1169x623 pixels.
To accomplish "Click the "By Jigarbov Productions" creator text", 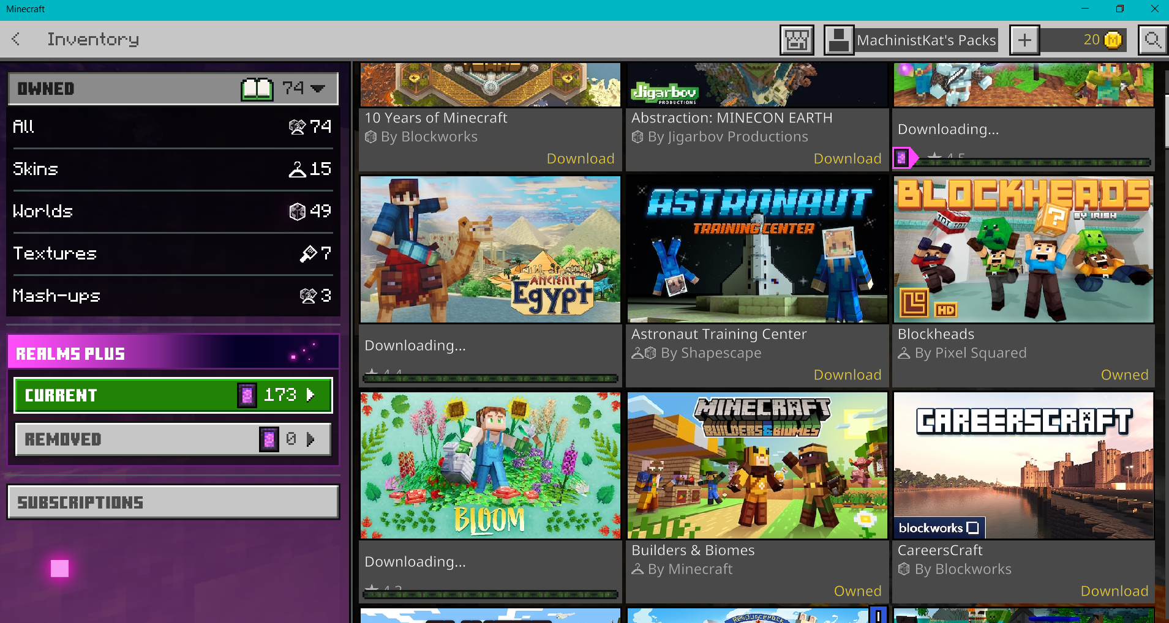I will 727,137.
